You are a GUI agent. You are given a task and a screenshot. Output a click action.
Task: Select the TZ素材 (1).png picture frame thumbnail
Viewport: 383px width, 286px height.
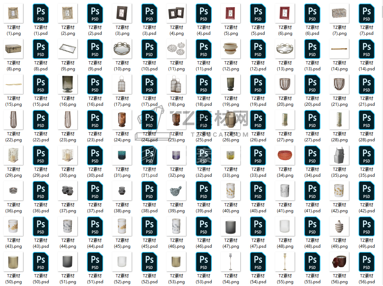click(x=14, y=14)
